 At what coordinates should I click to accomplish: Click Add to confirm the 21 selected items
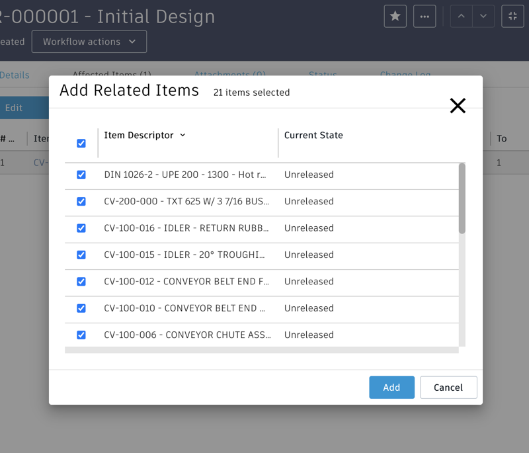coord(391,387)
